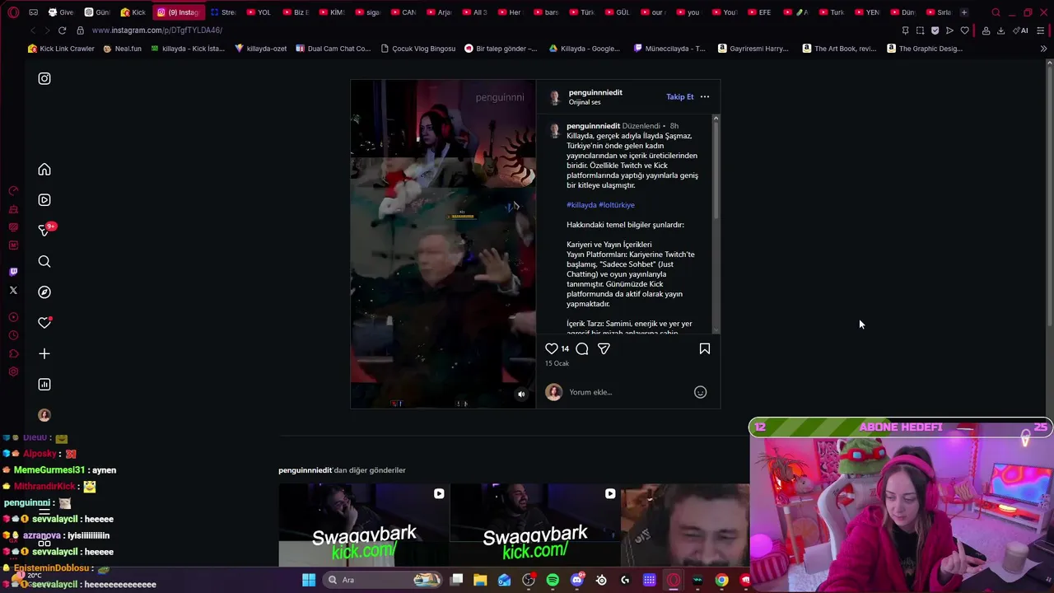This screenshot has width=1054, height=593.
Task: Save the post with bookmark icon
Action: tap(705, 348)
